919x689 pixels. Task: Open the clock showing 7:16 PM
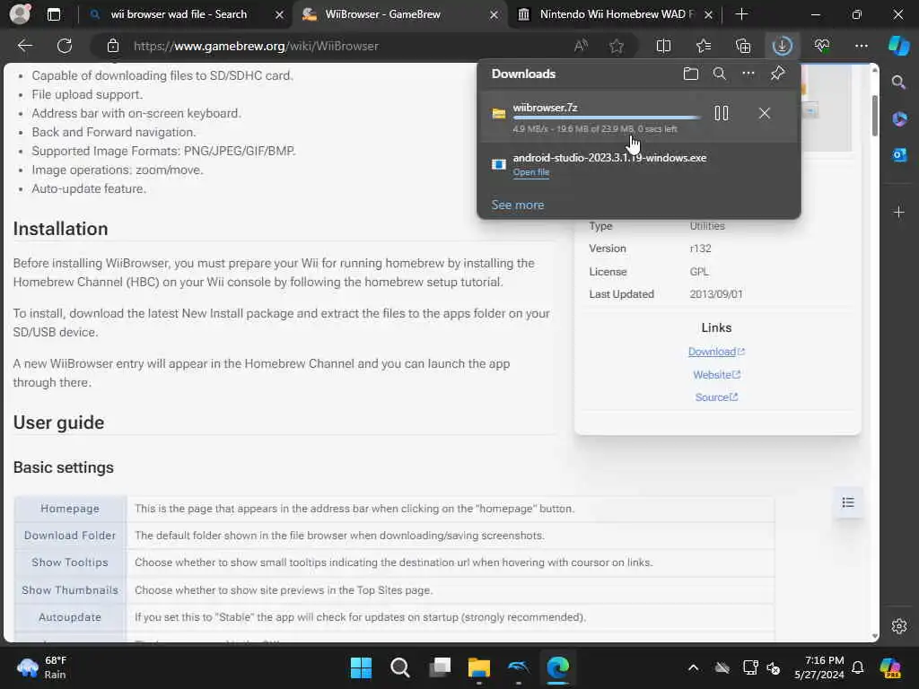coord(818,667)
